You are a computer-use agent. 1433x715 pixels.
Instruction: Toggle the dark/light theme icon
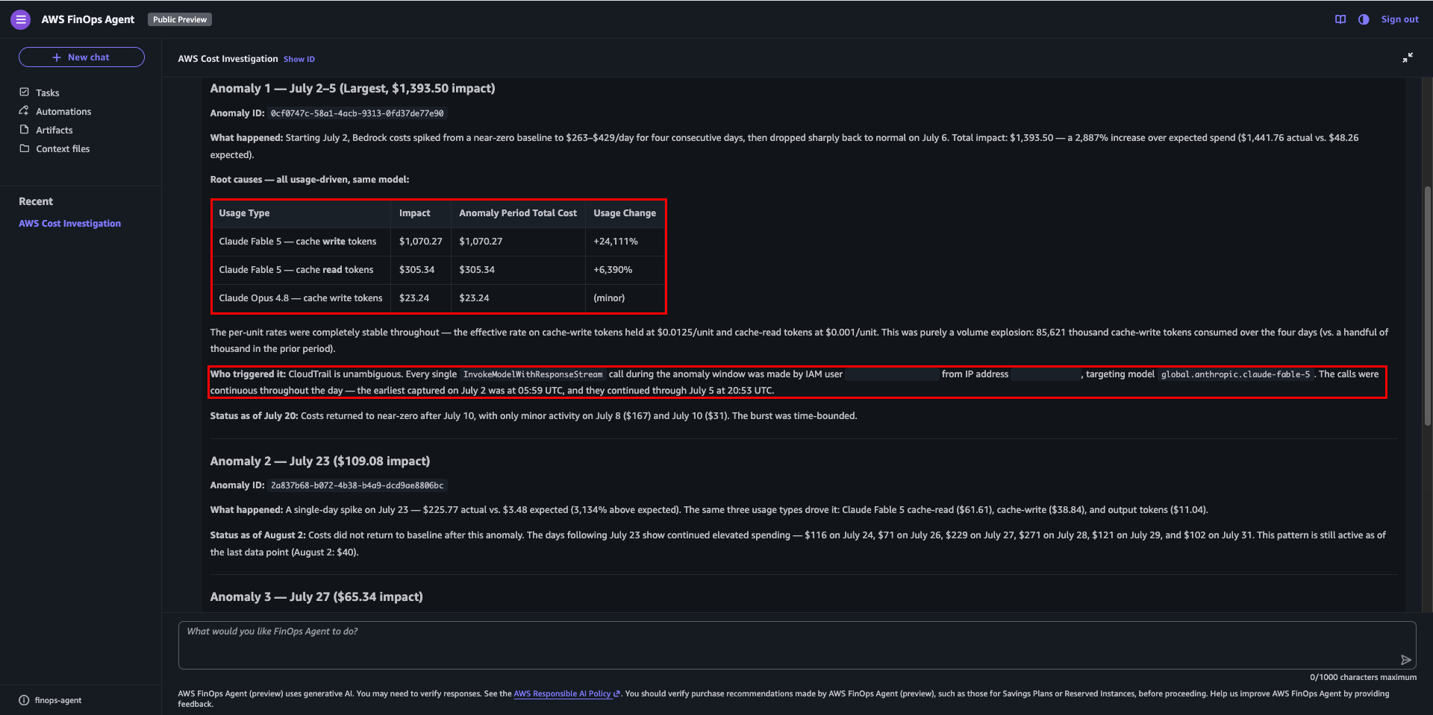[x=1364, y=19]
